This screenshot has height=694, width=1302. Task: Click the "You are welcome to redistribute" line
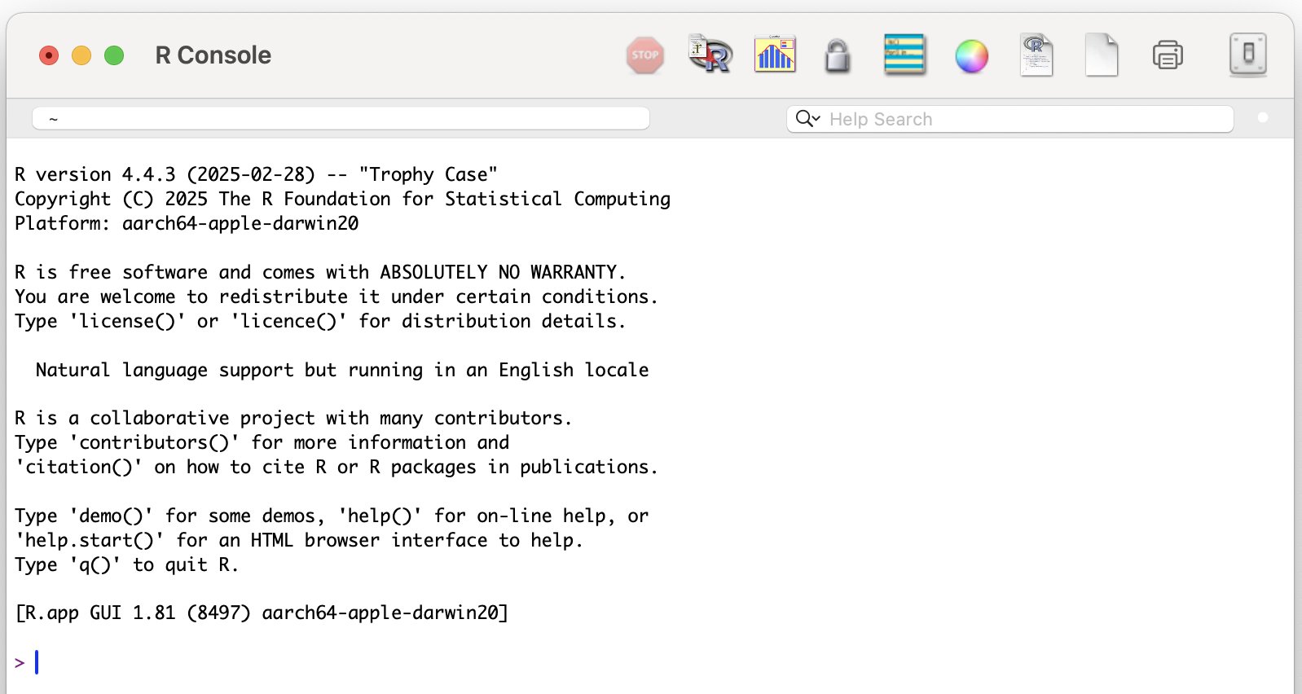coord(336,296)
